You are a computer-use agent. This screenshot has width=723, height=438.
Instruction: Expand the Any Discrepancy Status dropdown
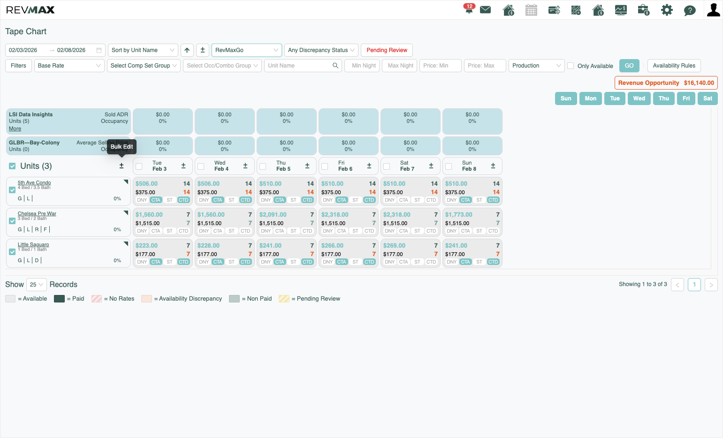click(321, 50)
